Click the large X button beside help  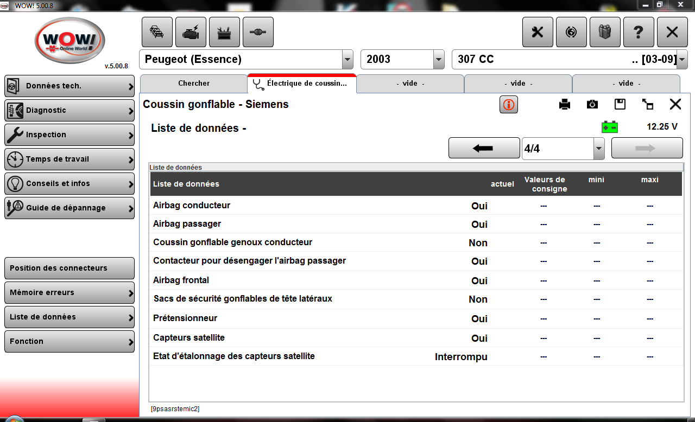click(672, 32)
